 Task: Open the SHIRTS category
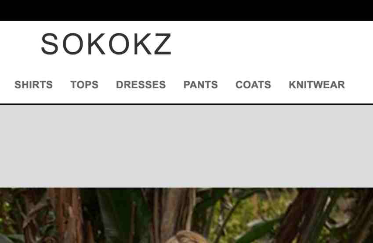tap(33, 85)
